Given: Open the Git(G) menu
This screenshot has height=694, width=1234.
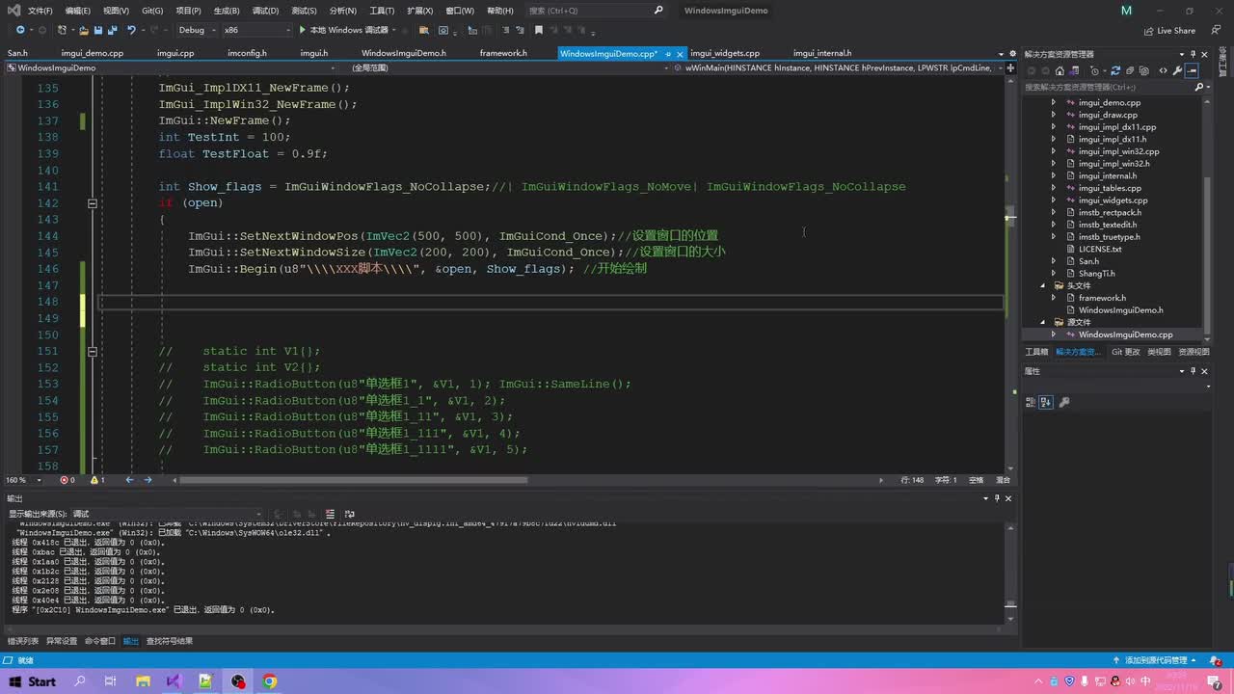Looking at the screenshot, I should click(152, 11).
